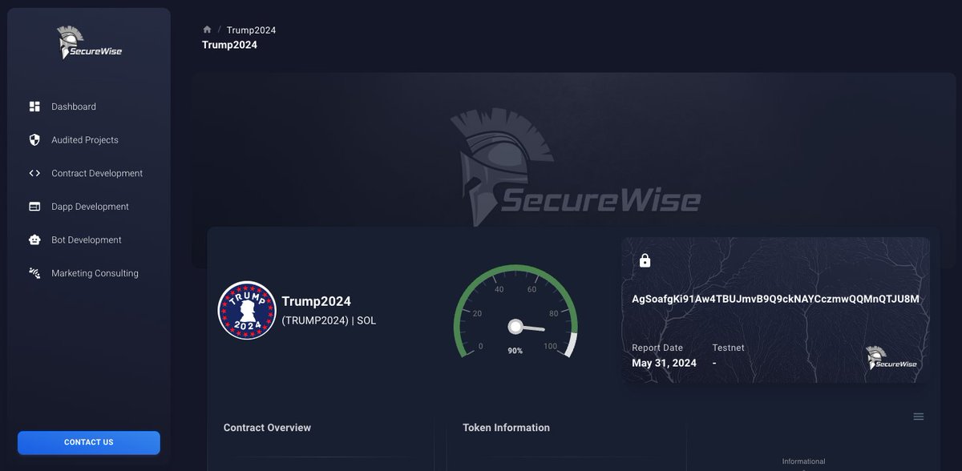Expand the Contract Overview section

pyautogui.click(x=267, y=428)
